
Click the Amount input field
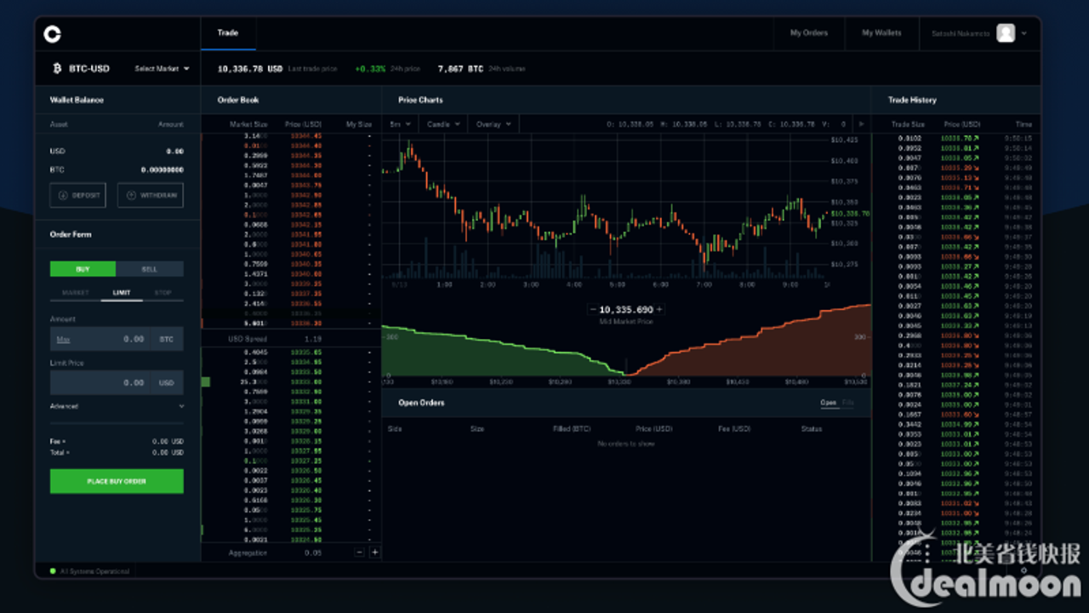point(117,339)
